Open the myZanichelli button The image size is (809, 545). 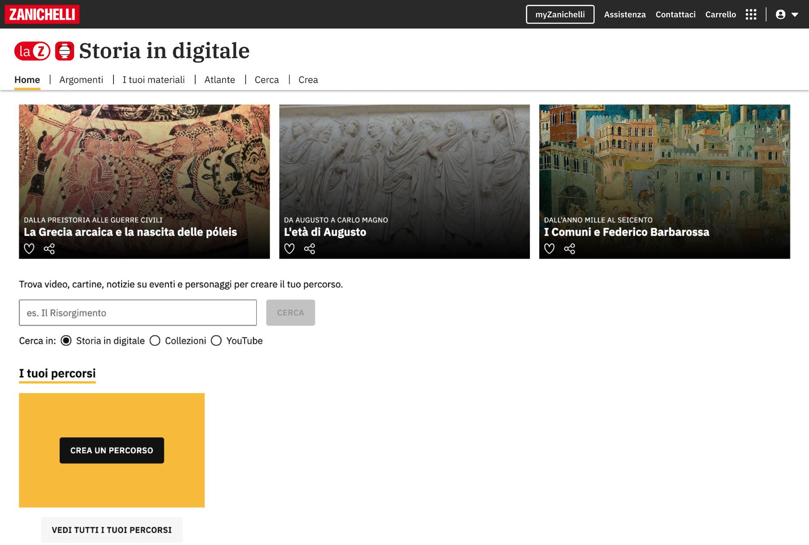(x=560, y=15)
